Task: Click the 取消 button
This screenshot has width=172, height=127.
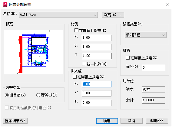Action: pyautogui.click(x=131, y=121)
